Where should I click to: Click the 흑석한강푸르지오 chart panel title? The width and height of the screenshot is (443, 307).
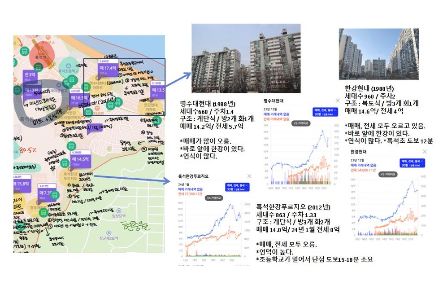(x=193, y=176)
